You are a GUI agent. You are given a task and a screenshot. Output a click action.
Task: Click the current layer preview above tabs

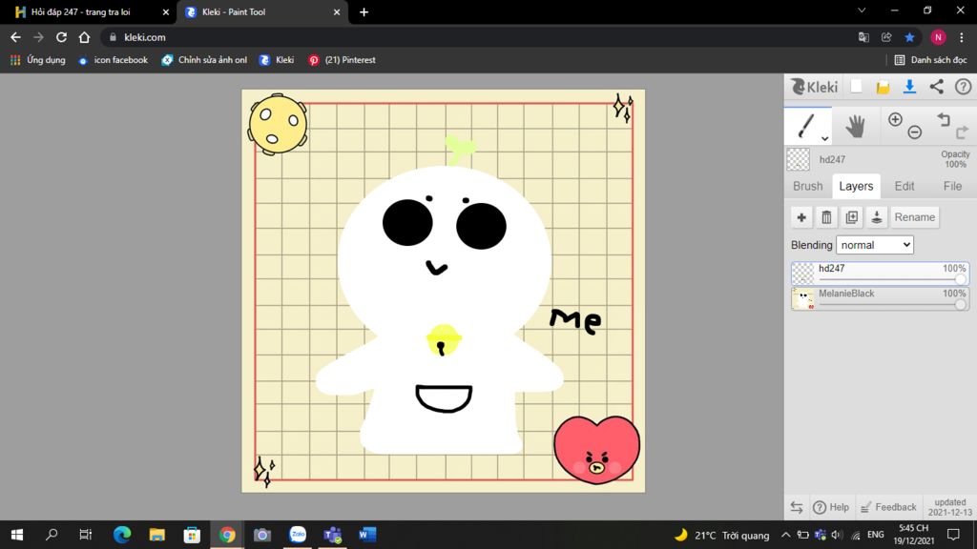tap(799, 159)
